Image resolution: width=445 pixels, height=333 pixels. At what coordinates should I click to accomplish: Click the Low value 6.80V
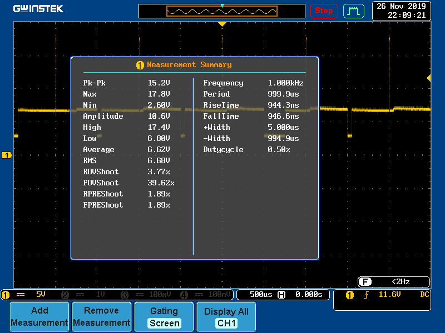[x=159, y=138]
